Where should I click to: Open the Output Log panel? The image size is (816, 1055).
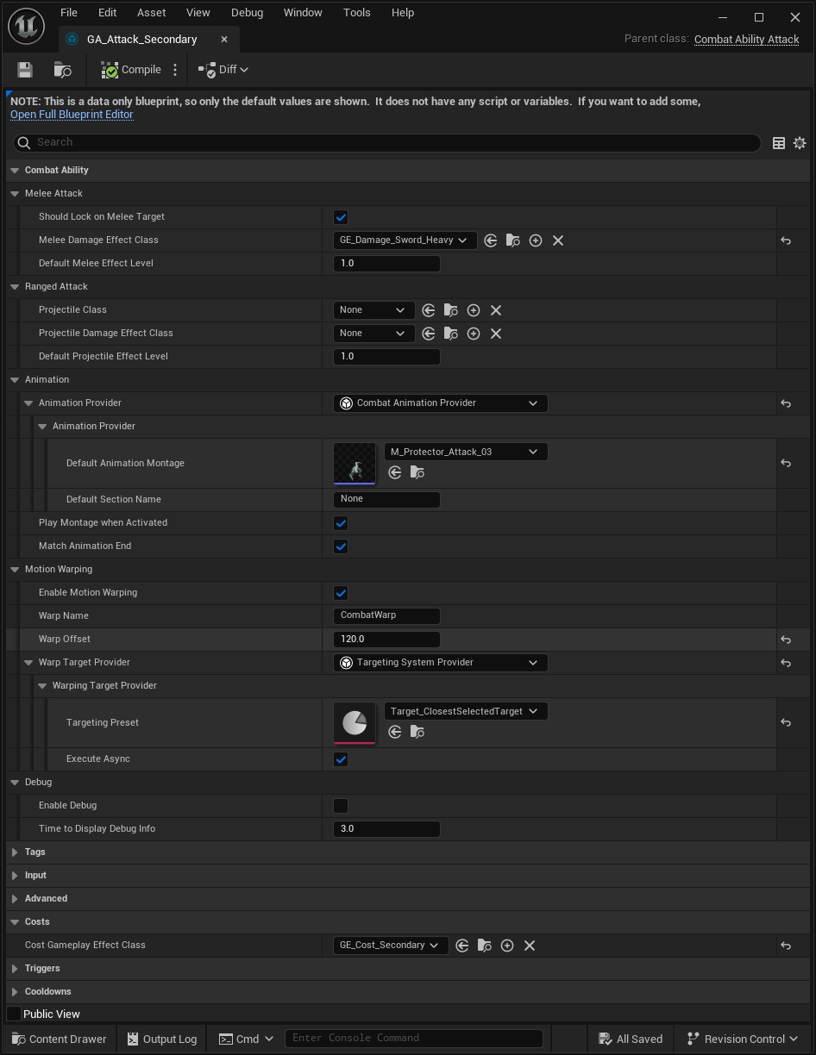[161, 1039]
